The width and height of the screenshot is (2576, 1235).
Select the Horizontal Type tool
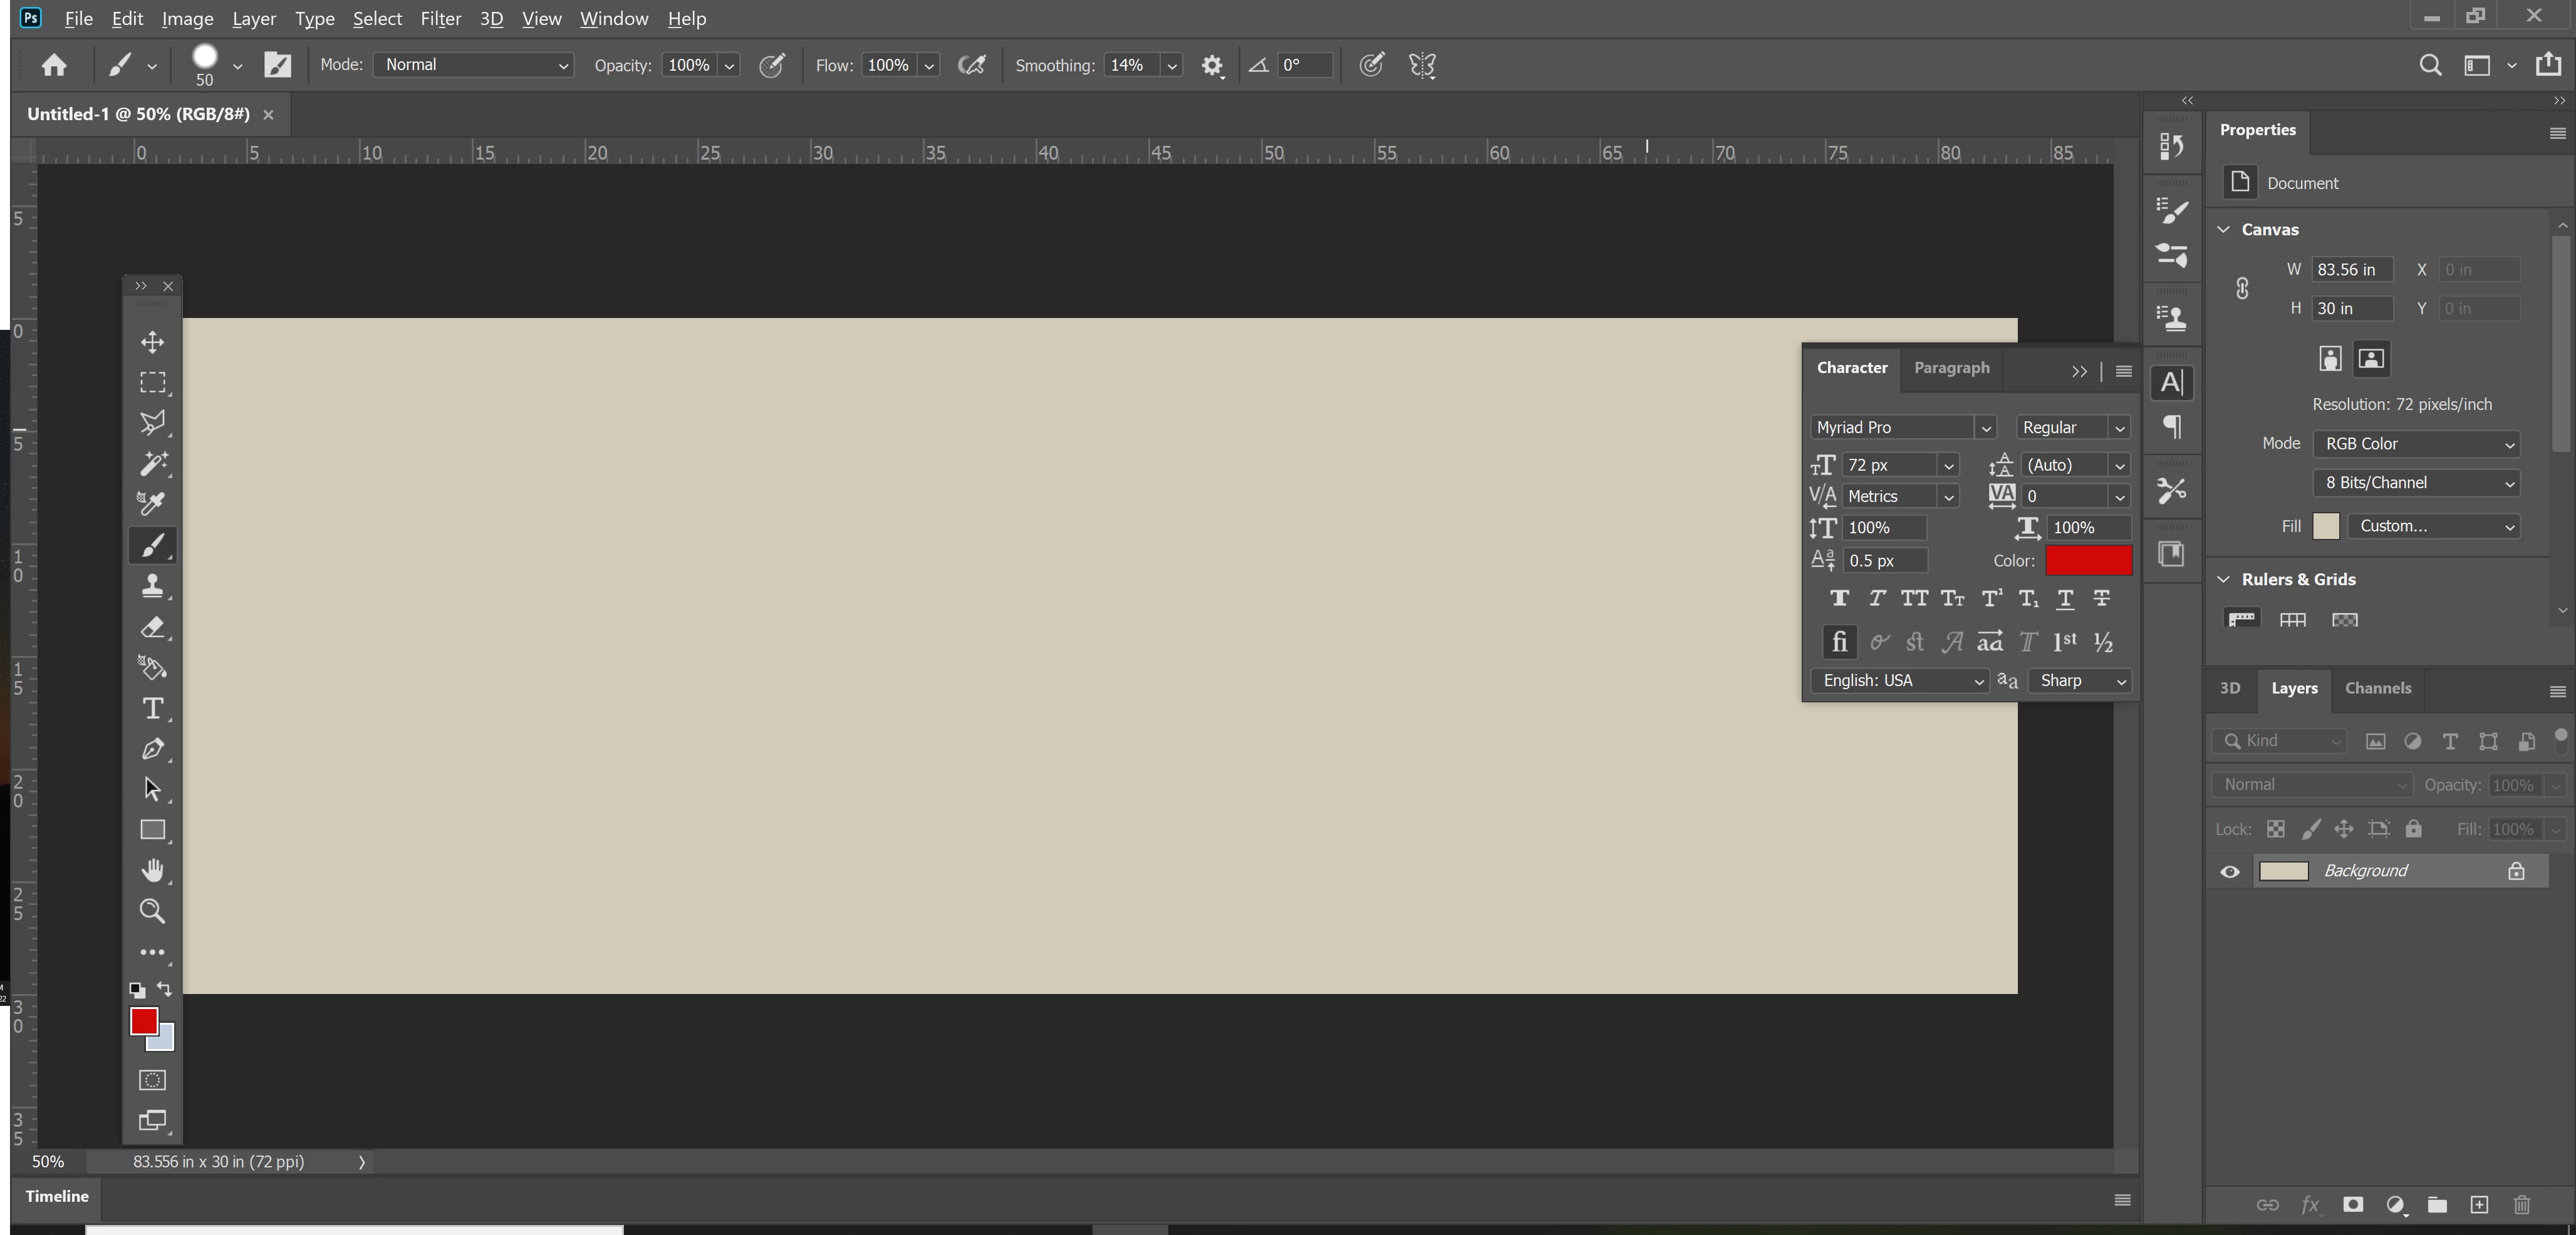coord(152,709)
